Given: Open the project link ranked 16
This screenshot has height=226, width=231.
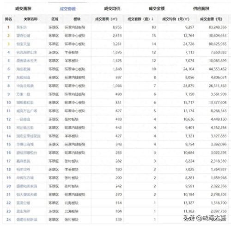Looking at the screenshot, I should click(x=27, y=153).
